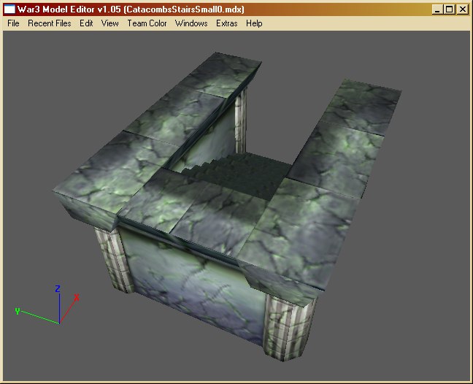
Task: Maximize the War3 Model Editor window
Action: point(450,9)
